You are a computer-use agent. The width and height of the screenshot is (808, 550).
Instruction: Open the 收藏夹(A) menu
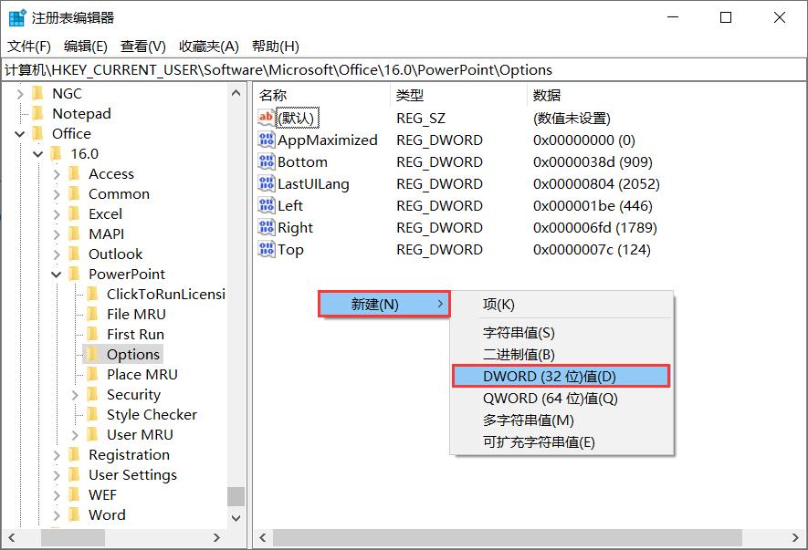click(x=208, y=47)
